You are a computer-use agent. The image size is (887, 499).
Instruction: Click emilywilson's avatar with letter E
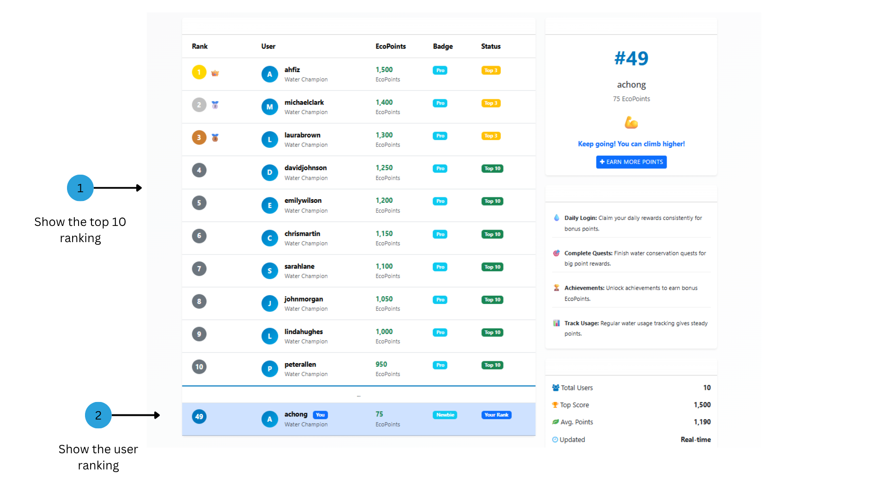tap(270, 205)
